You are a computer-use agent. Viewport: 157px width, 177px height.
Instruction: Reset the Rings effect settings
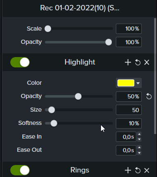point(138,170)
